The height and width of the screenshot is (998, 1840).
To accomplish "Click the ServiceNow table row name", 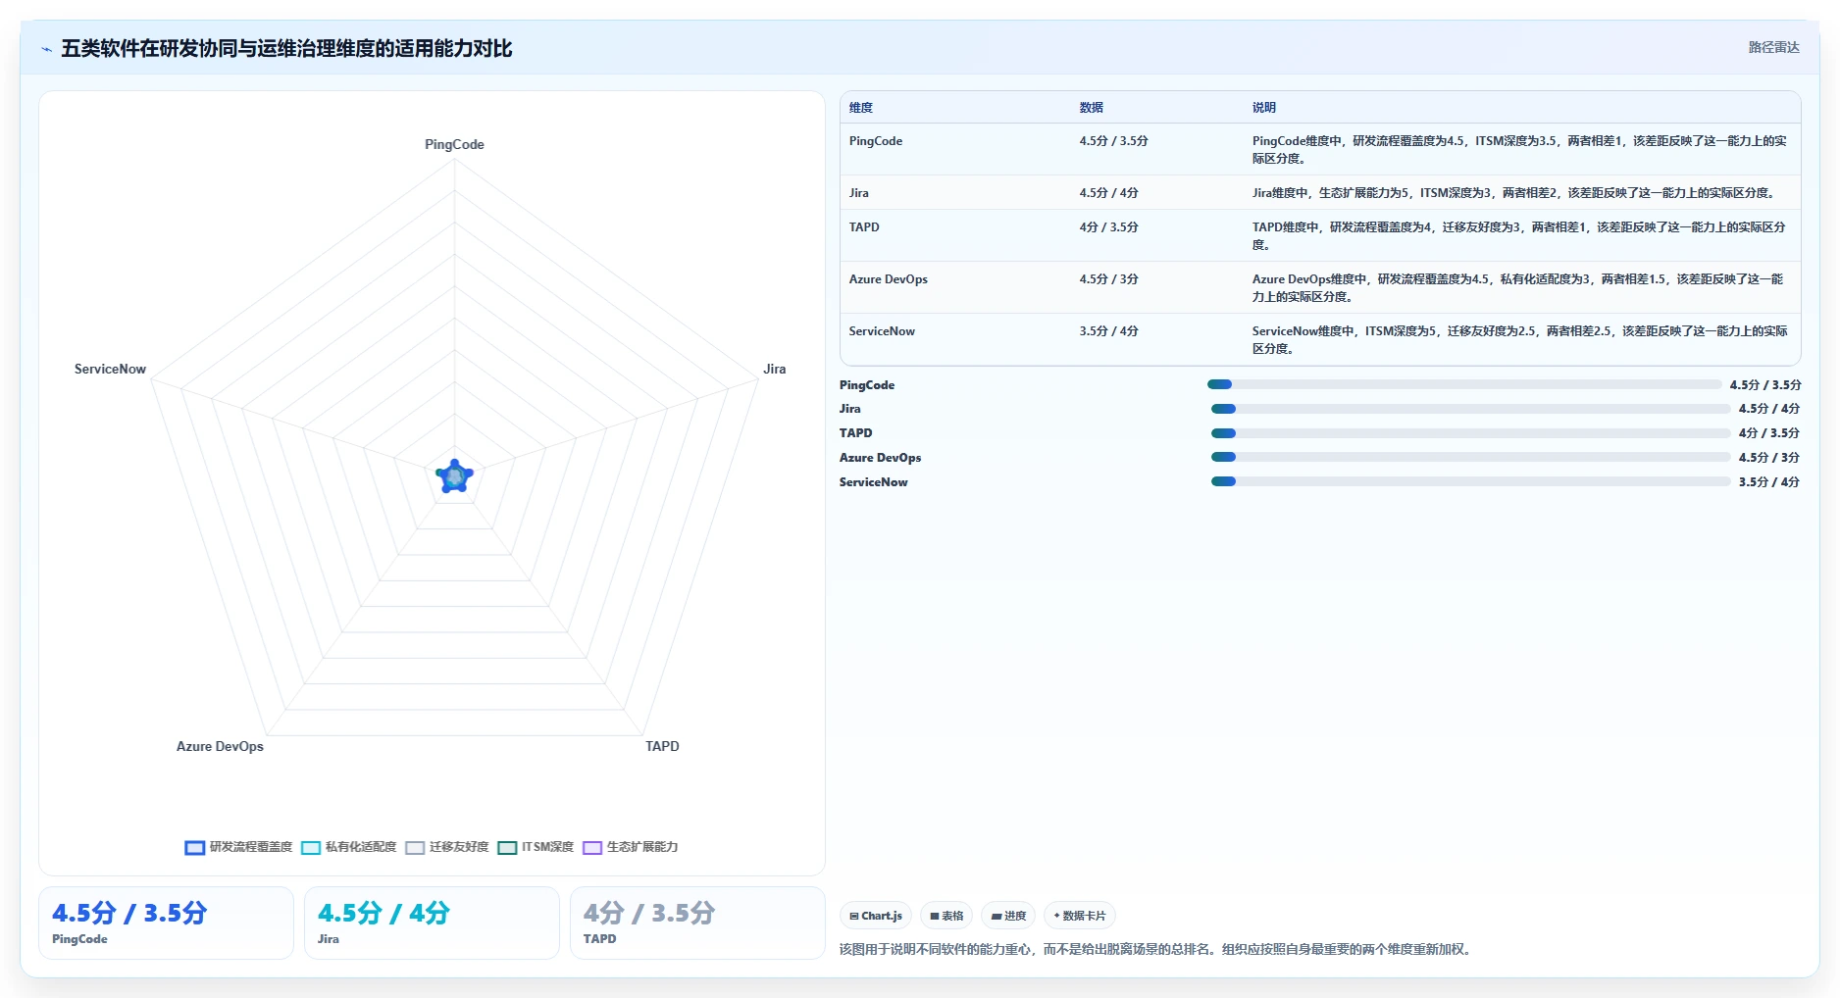I will 882,331.
